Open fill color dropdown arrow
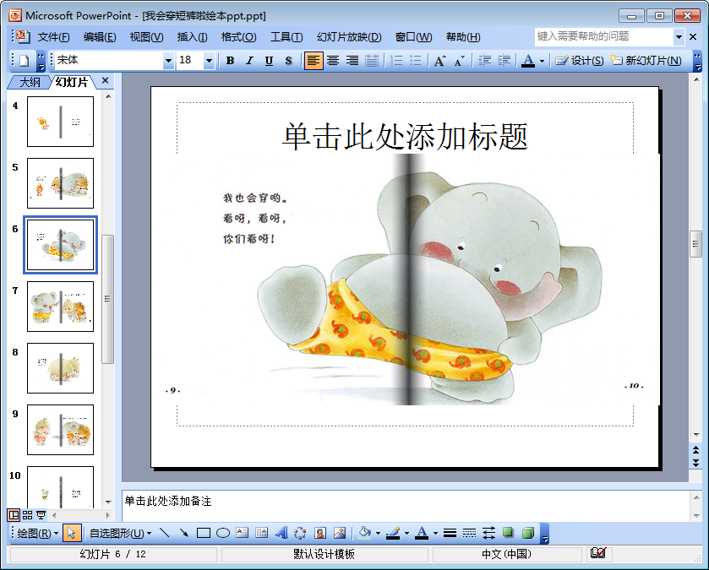Screen dimensions: 709x570 tap(378, 534)
